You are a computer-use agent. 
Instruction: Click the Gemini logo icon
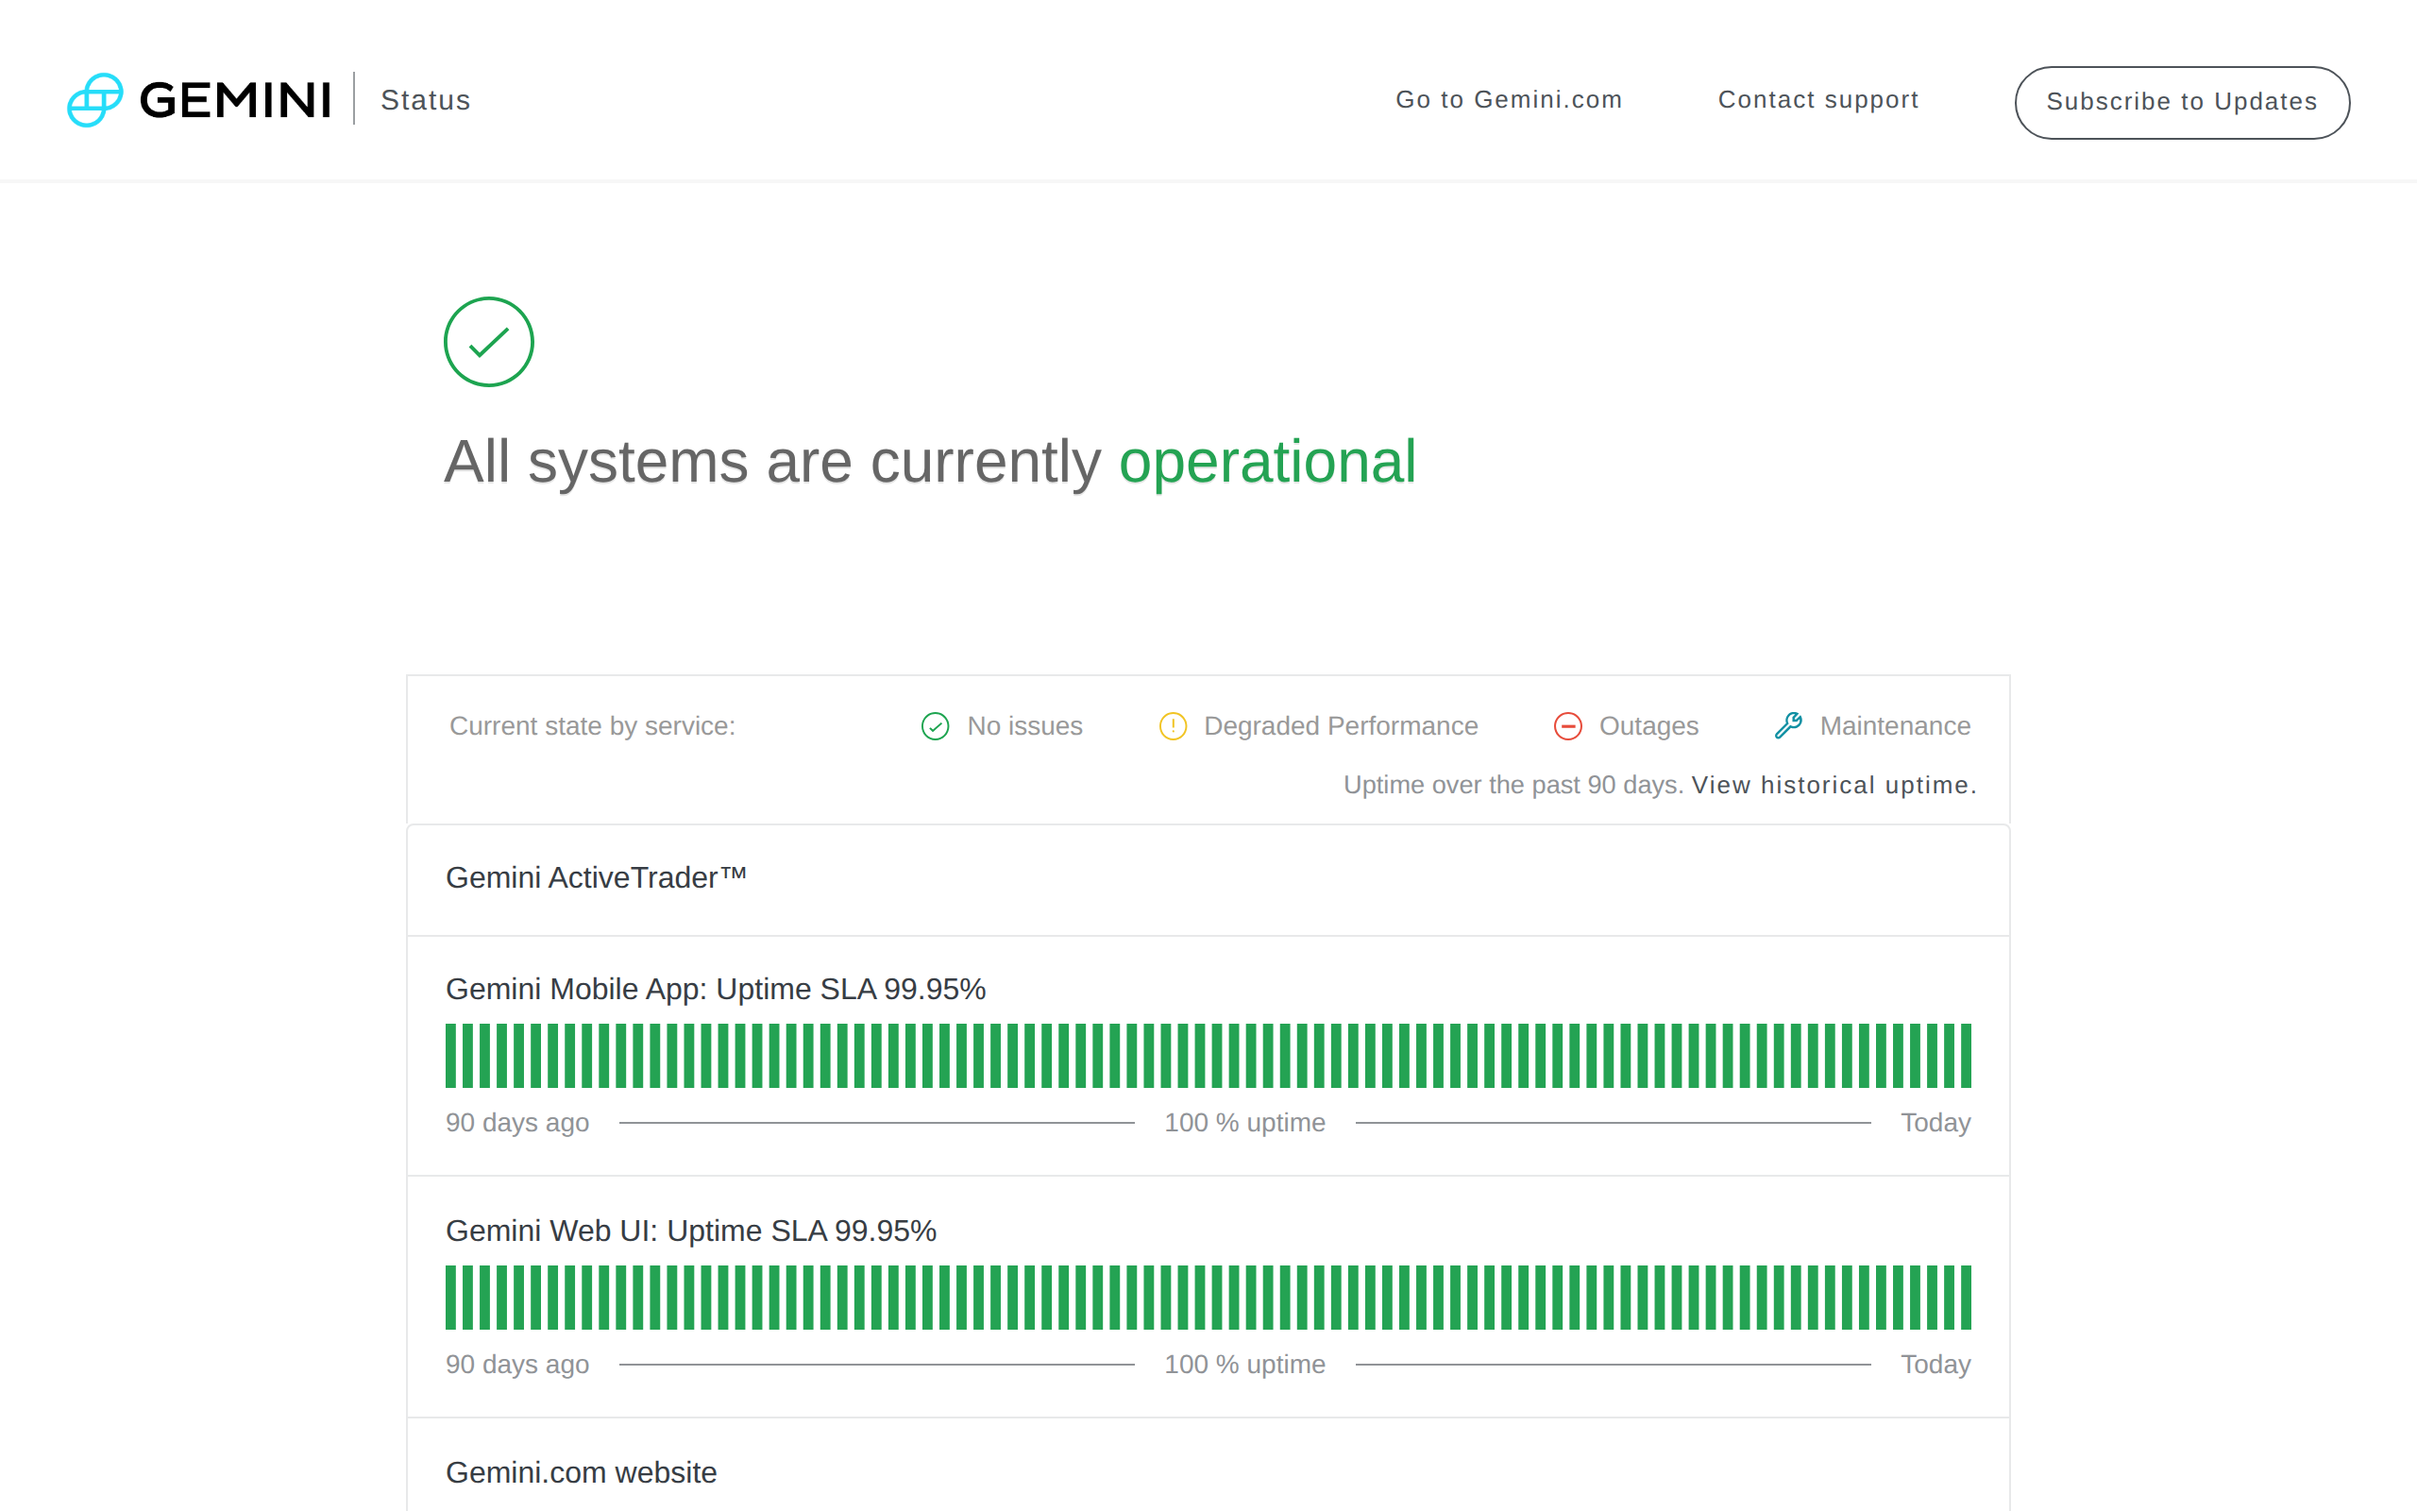click(94, 100)
